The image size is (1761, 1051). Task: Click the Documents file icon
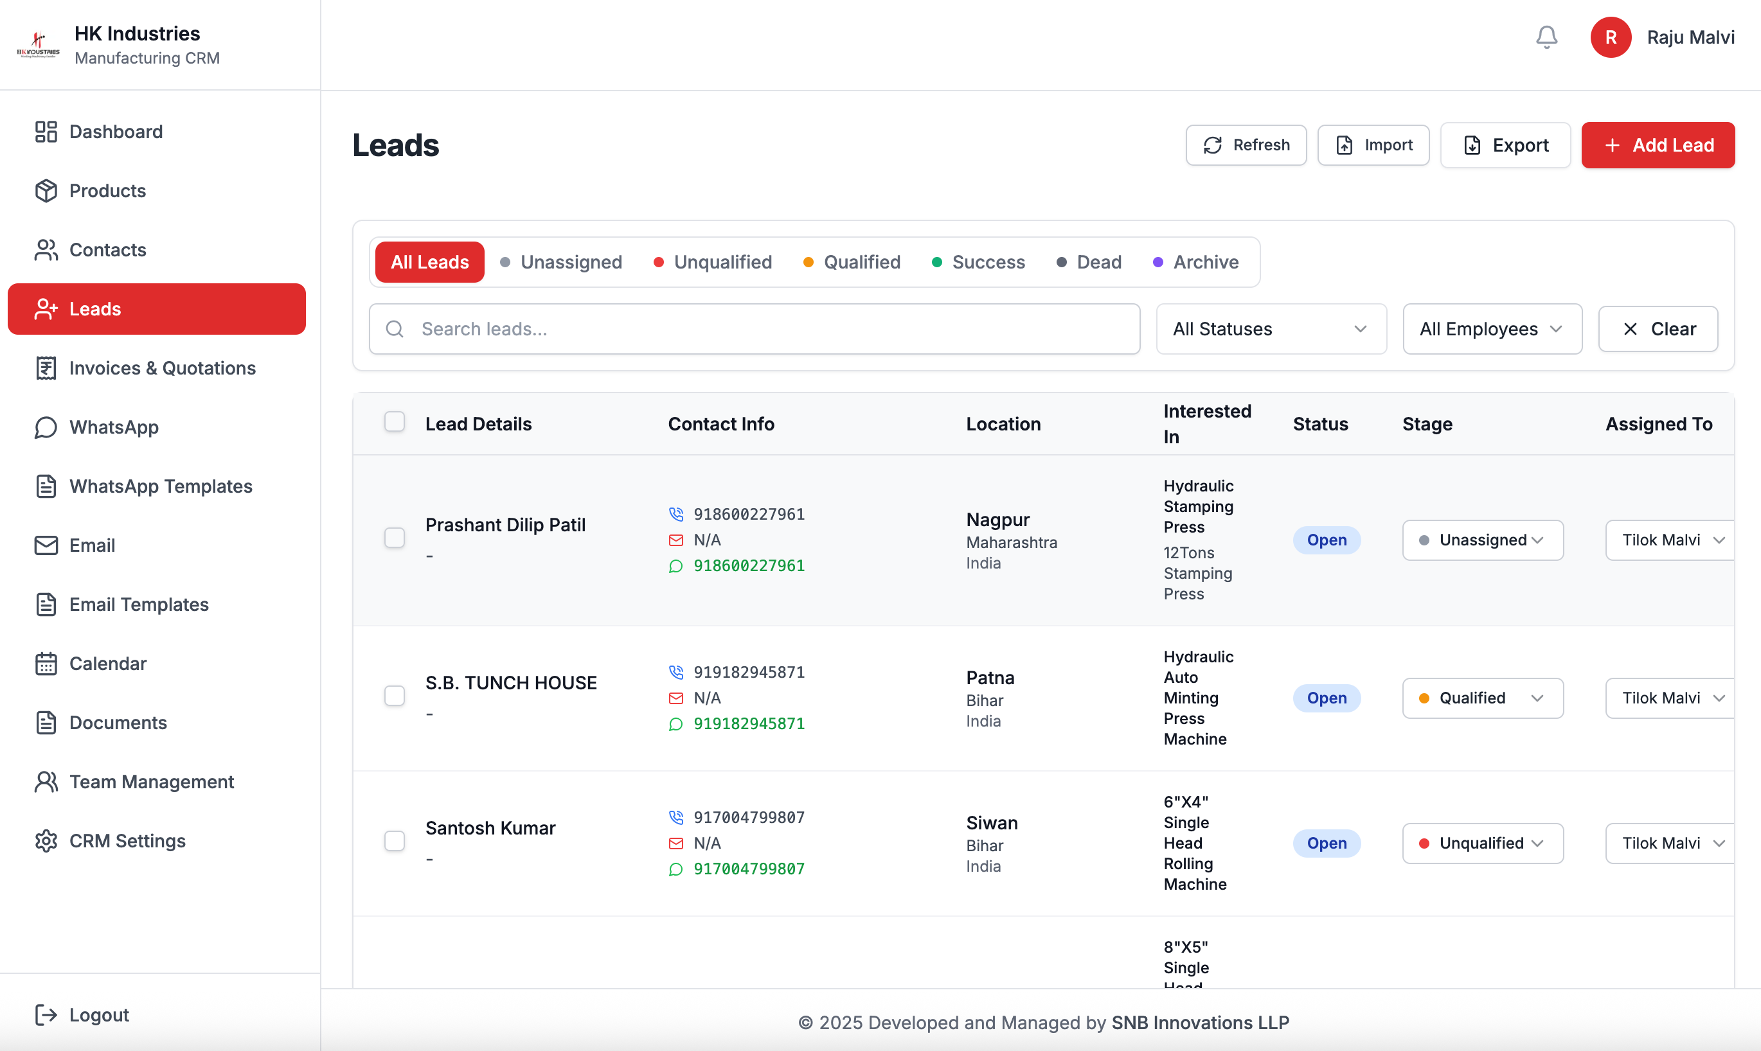tap(46, 723)
